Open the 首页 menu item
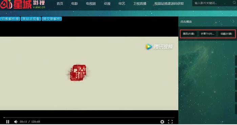Screen dimensions: 237x125 [60, 4]
